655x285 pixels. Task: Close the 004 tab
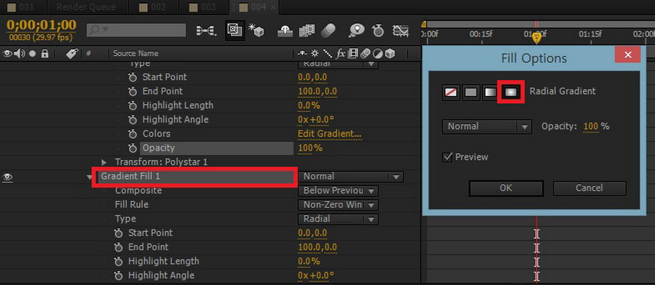click(x=273, y=7)
